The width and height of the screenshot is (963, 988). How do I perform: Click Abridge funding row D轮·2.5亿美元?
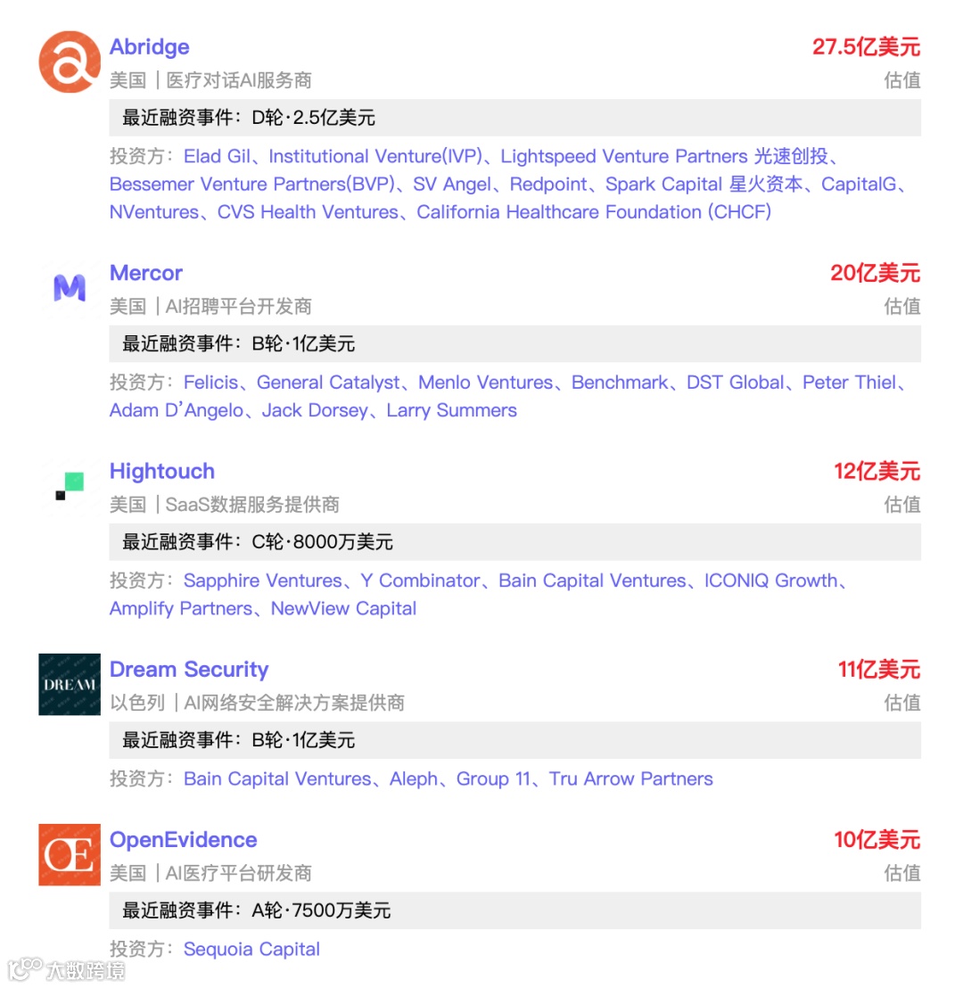(514, 118)
